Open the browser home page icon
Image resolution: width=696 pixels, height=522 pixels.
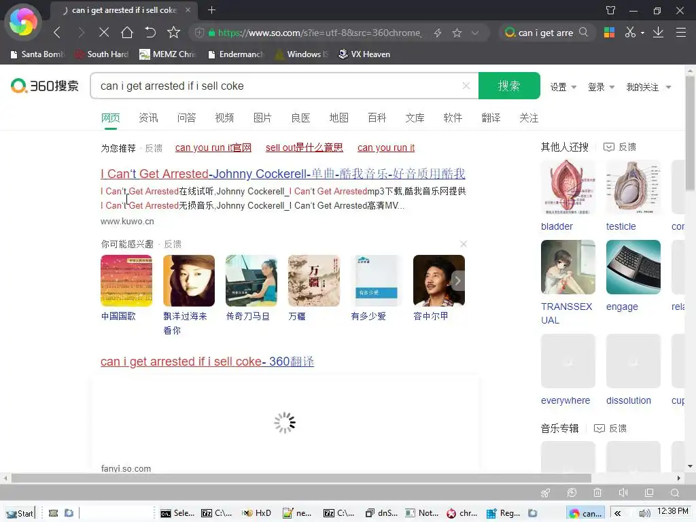[127, 33]
